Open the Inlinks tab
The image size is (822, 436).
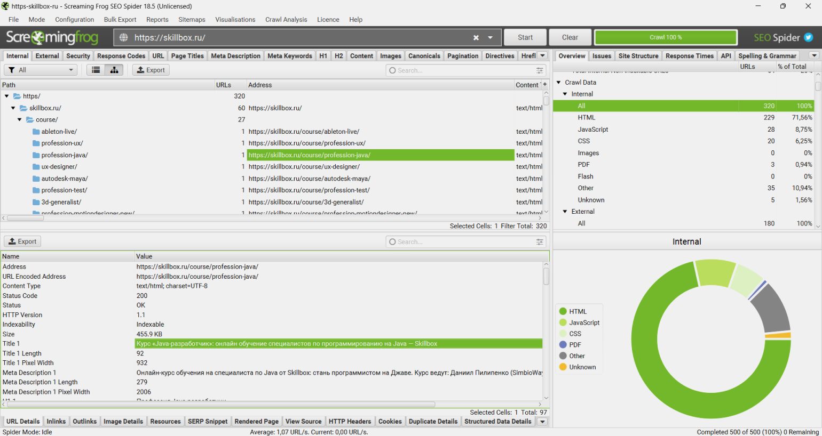[56, 422]
